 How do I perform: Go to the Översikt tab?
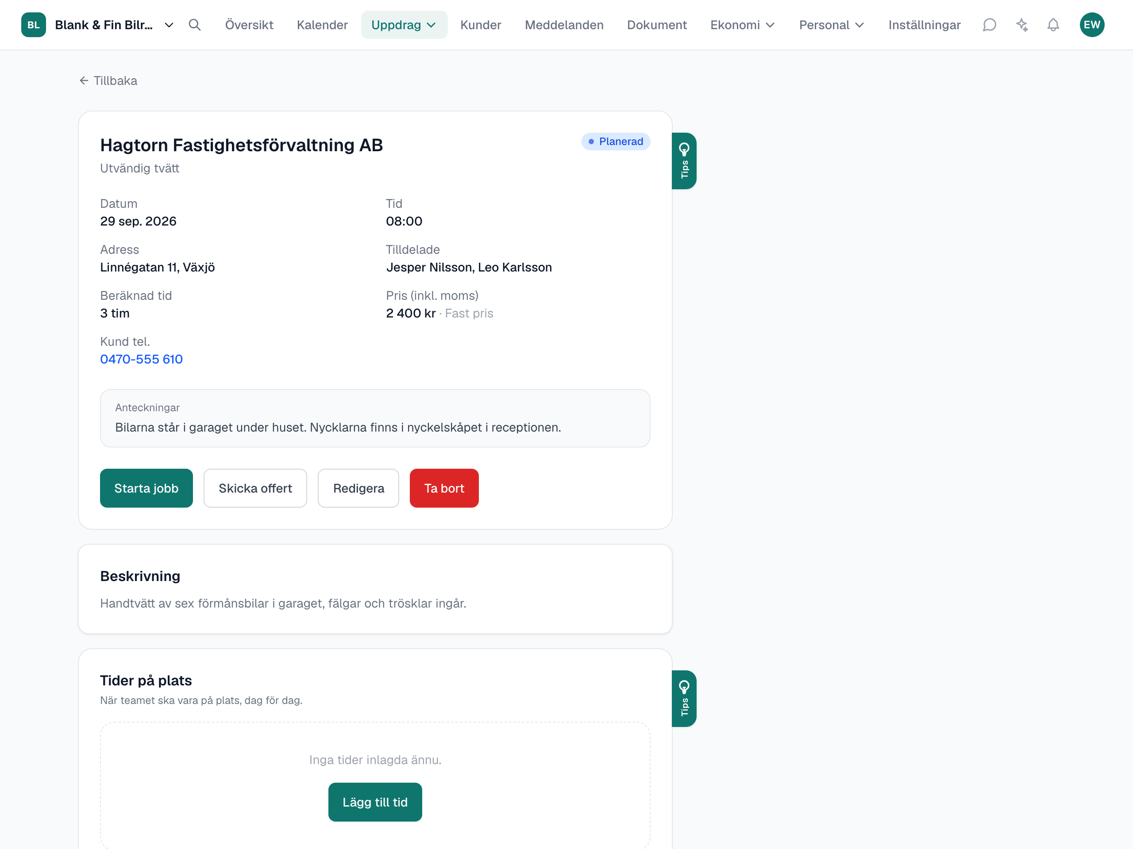[x=249, y=25]
